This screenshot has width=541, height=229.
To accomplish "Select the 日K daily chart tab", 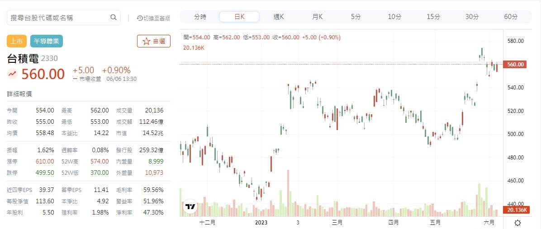I will coord(239,17).
